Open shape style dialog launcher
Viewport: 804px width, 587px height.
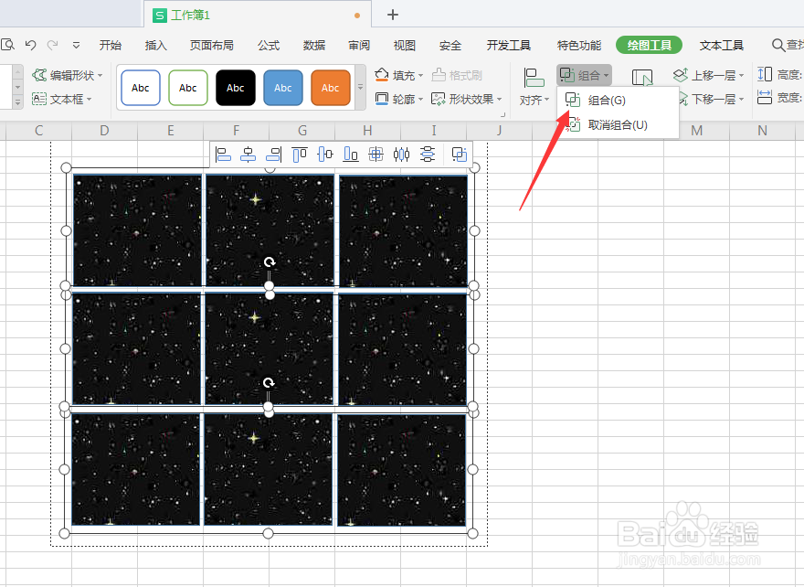click(503, 115)
